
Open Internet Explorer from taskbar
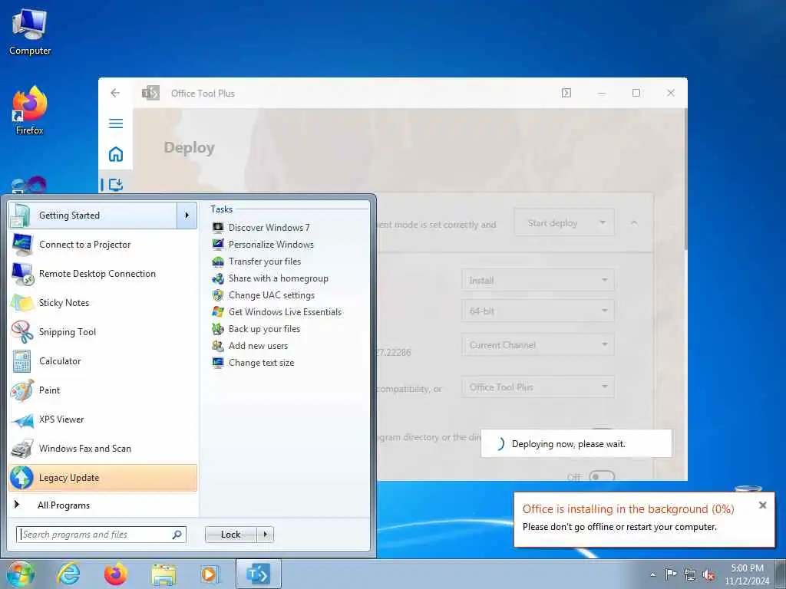point(68,574)
